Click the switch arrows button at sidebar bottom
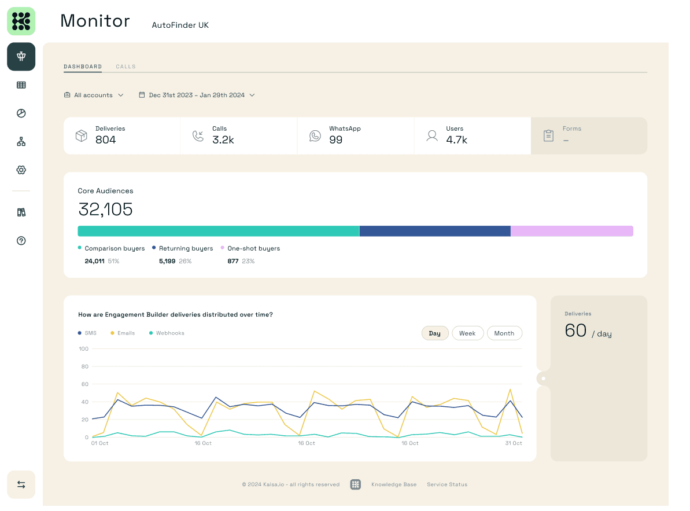The width and height of the screenshot is (690, 511). click(x=21, y=484)
